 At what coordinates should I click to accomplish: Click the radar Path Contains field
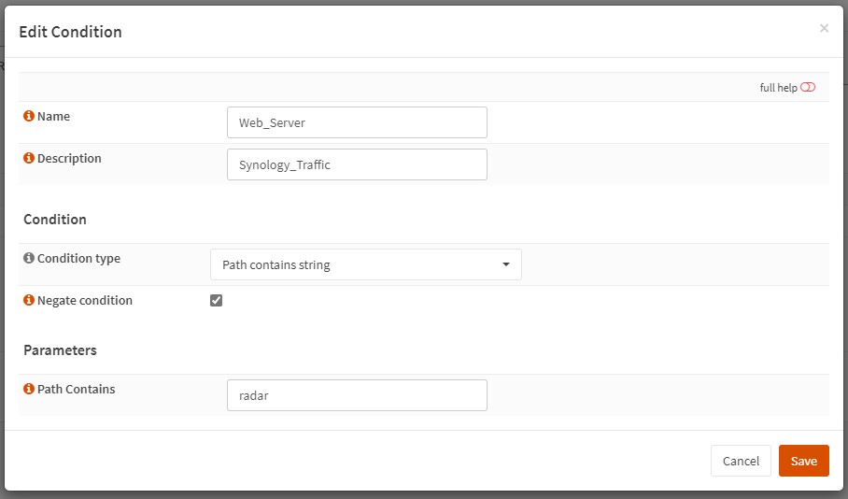point(357,395)
